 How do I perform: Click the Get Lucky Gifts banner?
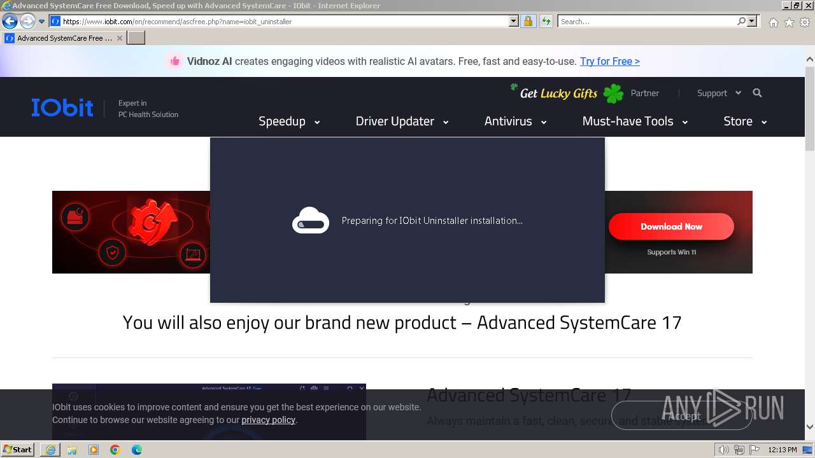coord(558,94)
